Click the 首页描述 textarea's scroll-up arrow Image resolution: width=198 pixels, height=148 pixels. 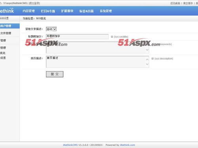pyautogui.click(x=147, y=60)
